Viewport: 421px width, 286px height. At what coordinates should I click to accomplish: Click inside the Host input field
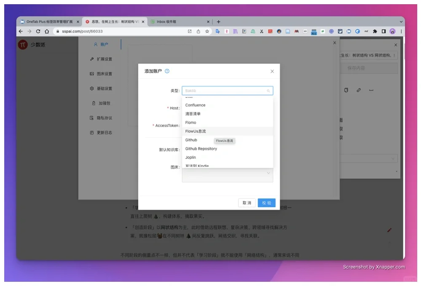pyautogui.click(x=228, y=108)
